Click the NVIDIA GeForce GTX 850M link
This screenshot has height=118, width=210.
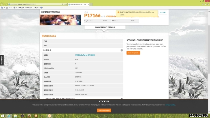coord(85,55)
